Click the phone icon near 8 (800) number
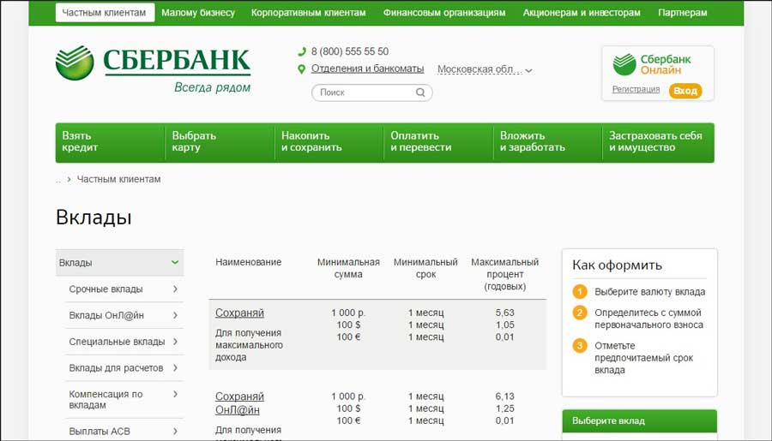This screenshot has height=441, width=772. click(302, 51)
